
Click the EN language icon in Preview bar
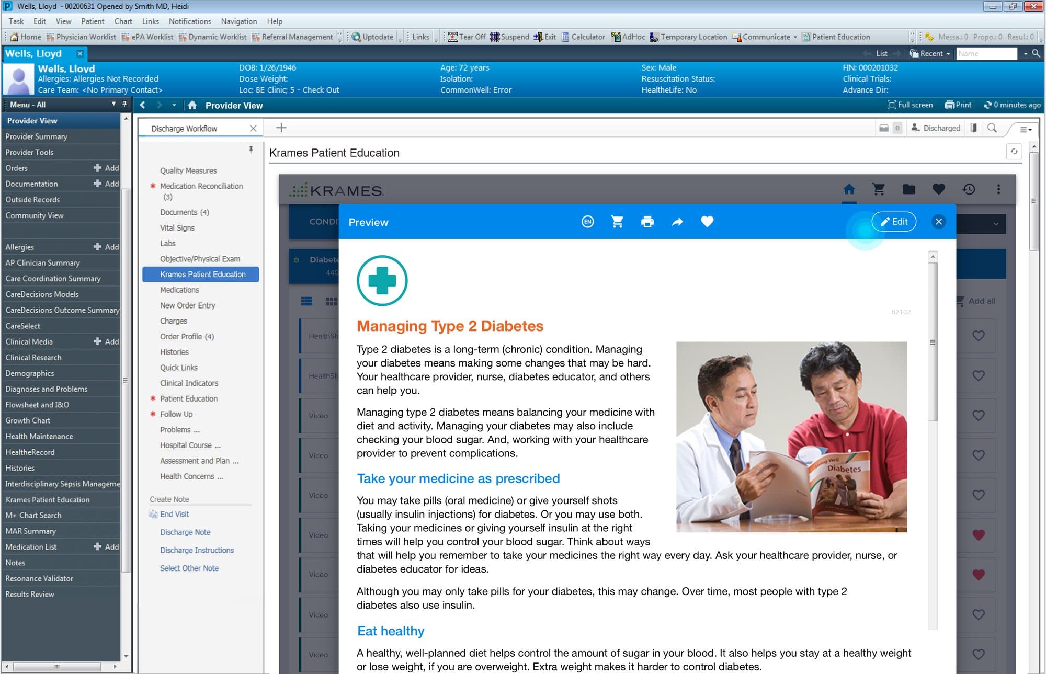[x=587, y=222]
